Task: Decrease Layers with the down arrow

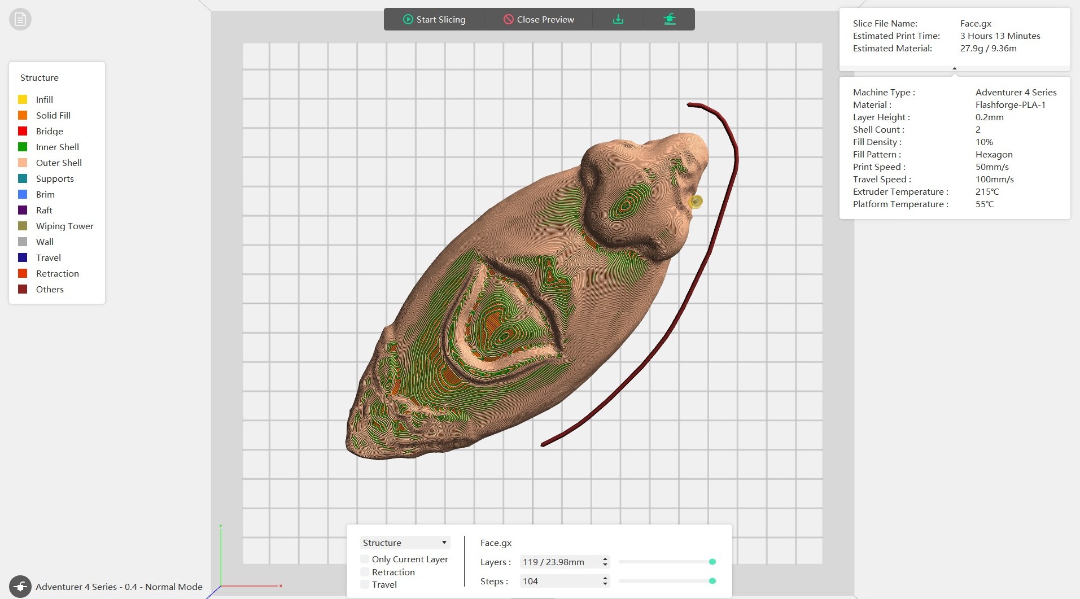Action: tap(605, 565)
